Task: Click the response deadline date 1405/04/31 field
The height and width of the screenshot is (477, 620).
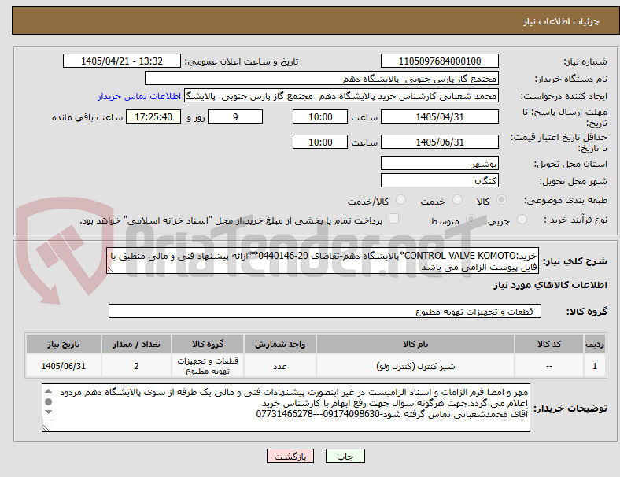Action: tap(439, 117)
